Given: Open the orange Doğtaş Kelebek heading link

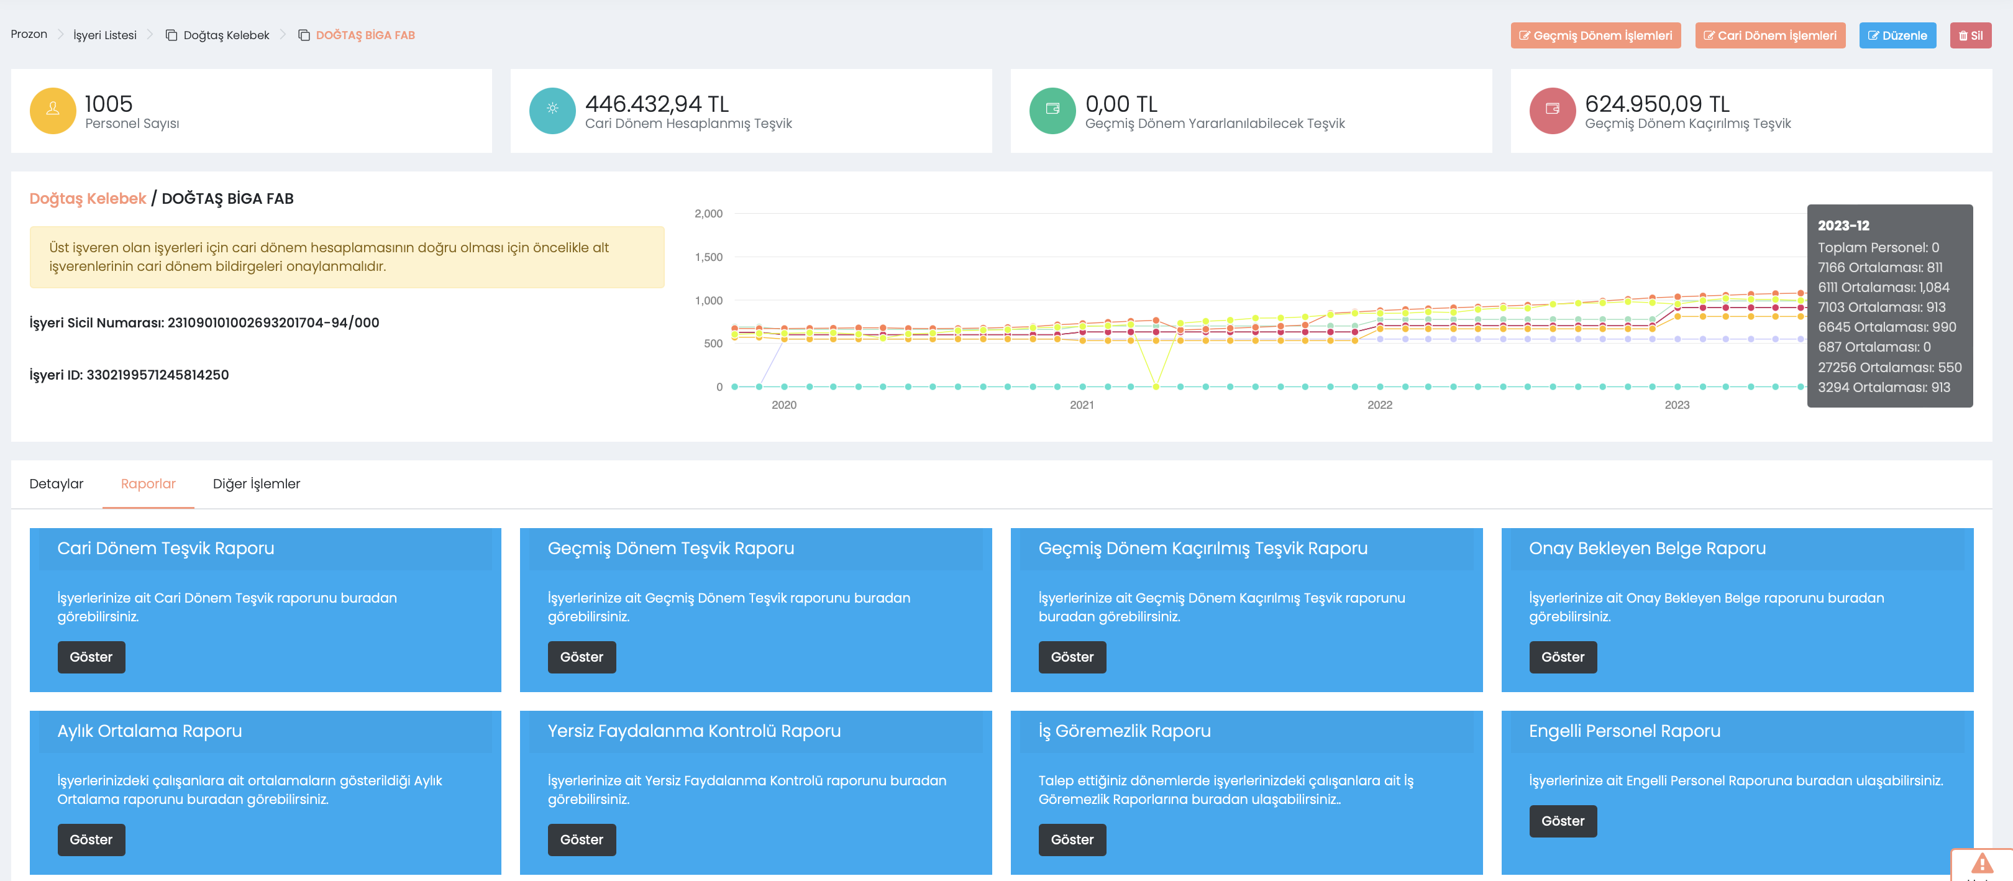Looking at the screenshot, I should (88, 199).
